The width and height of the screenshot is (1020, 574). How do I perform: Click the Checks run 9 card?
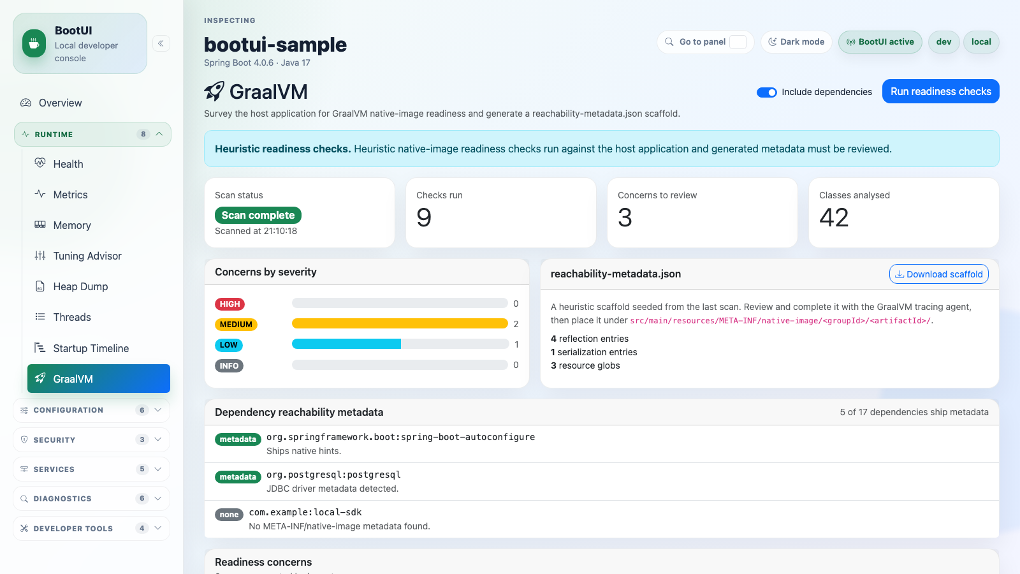pyautogui.click(x=500, y=212)
